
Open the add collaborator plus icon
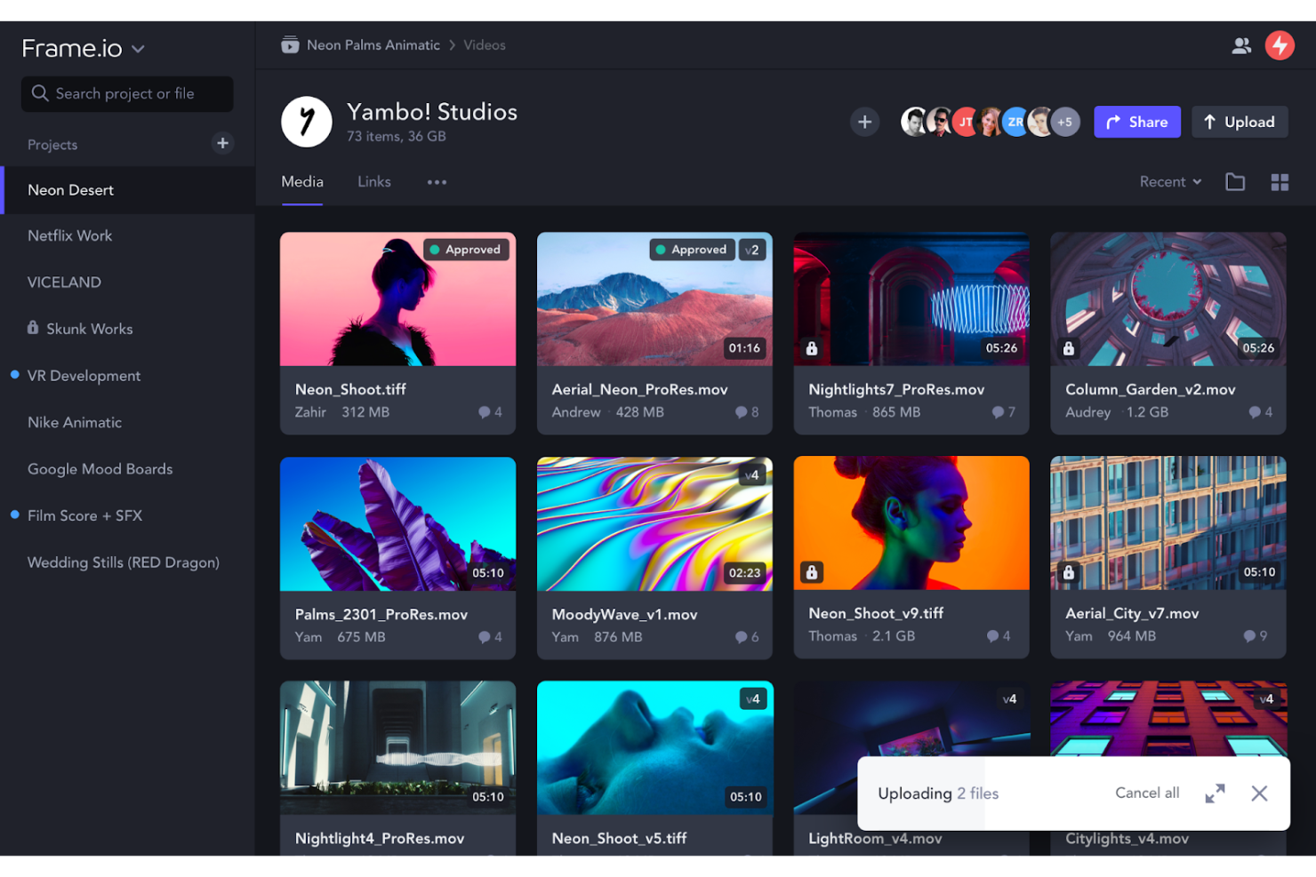point(864,122)
